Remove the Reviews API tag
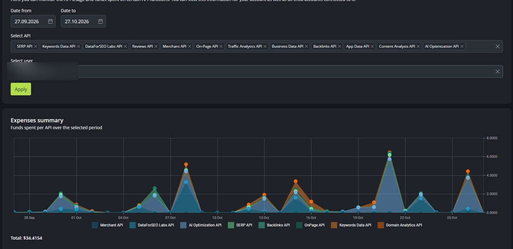The width and height of the screenshot is (513, 249). [x=156, y=46]
